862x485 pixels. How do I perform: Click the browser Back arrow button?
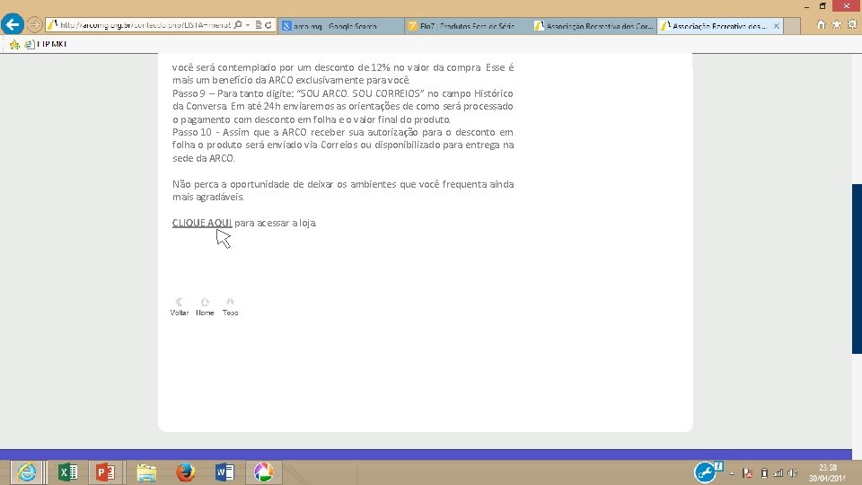tap(13, 25)
